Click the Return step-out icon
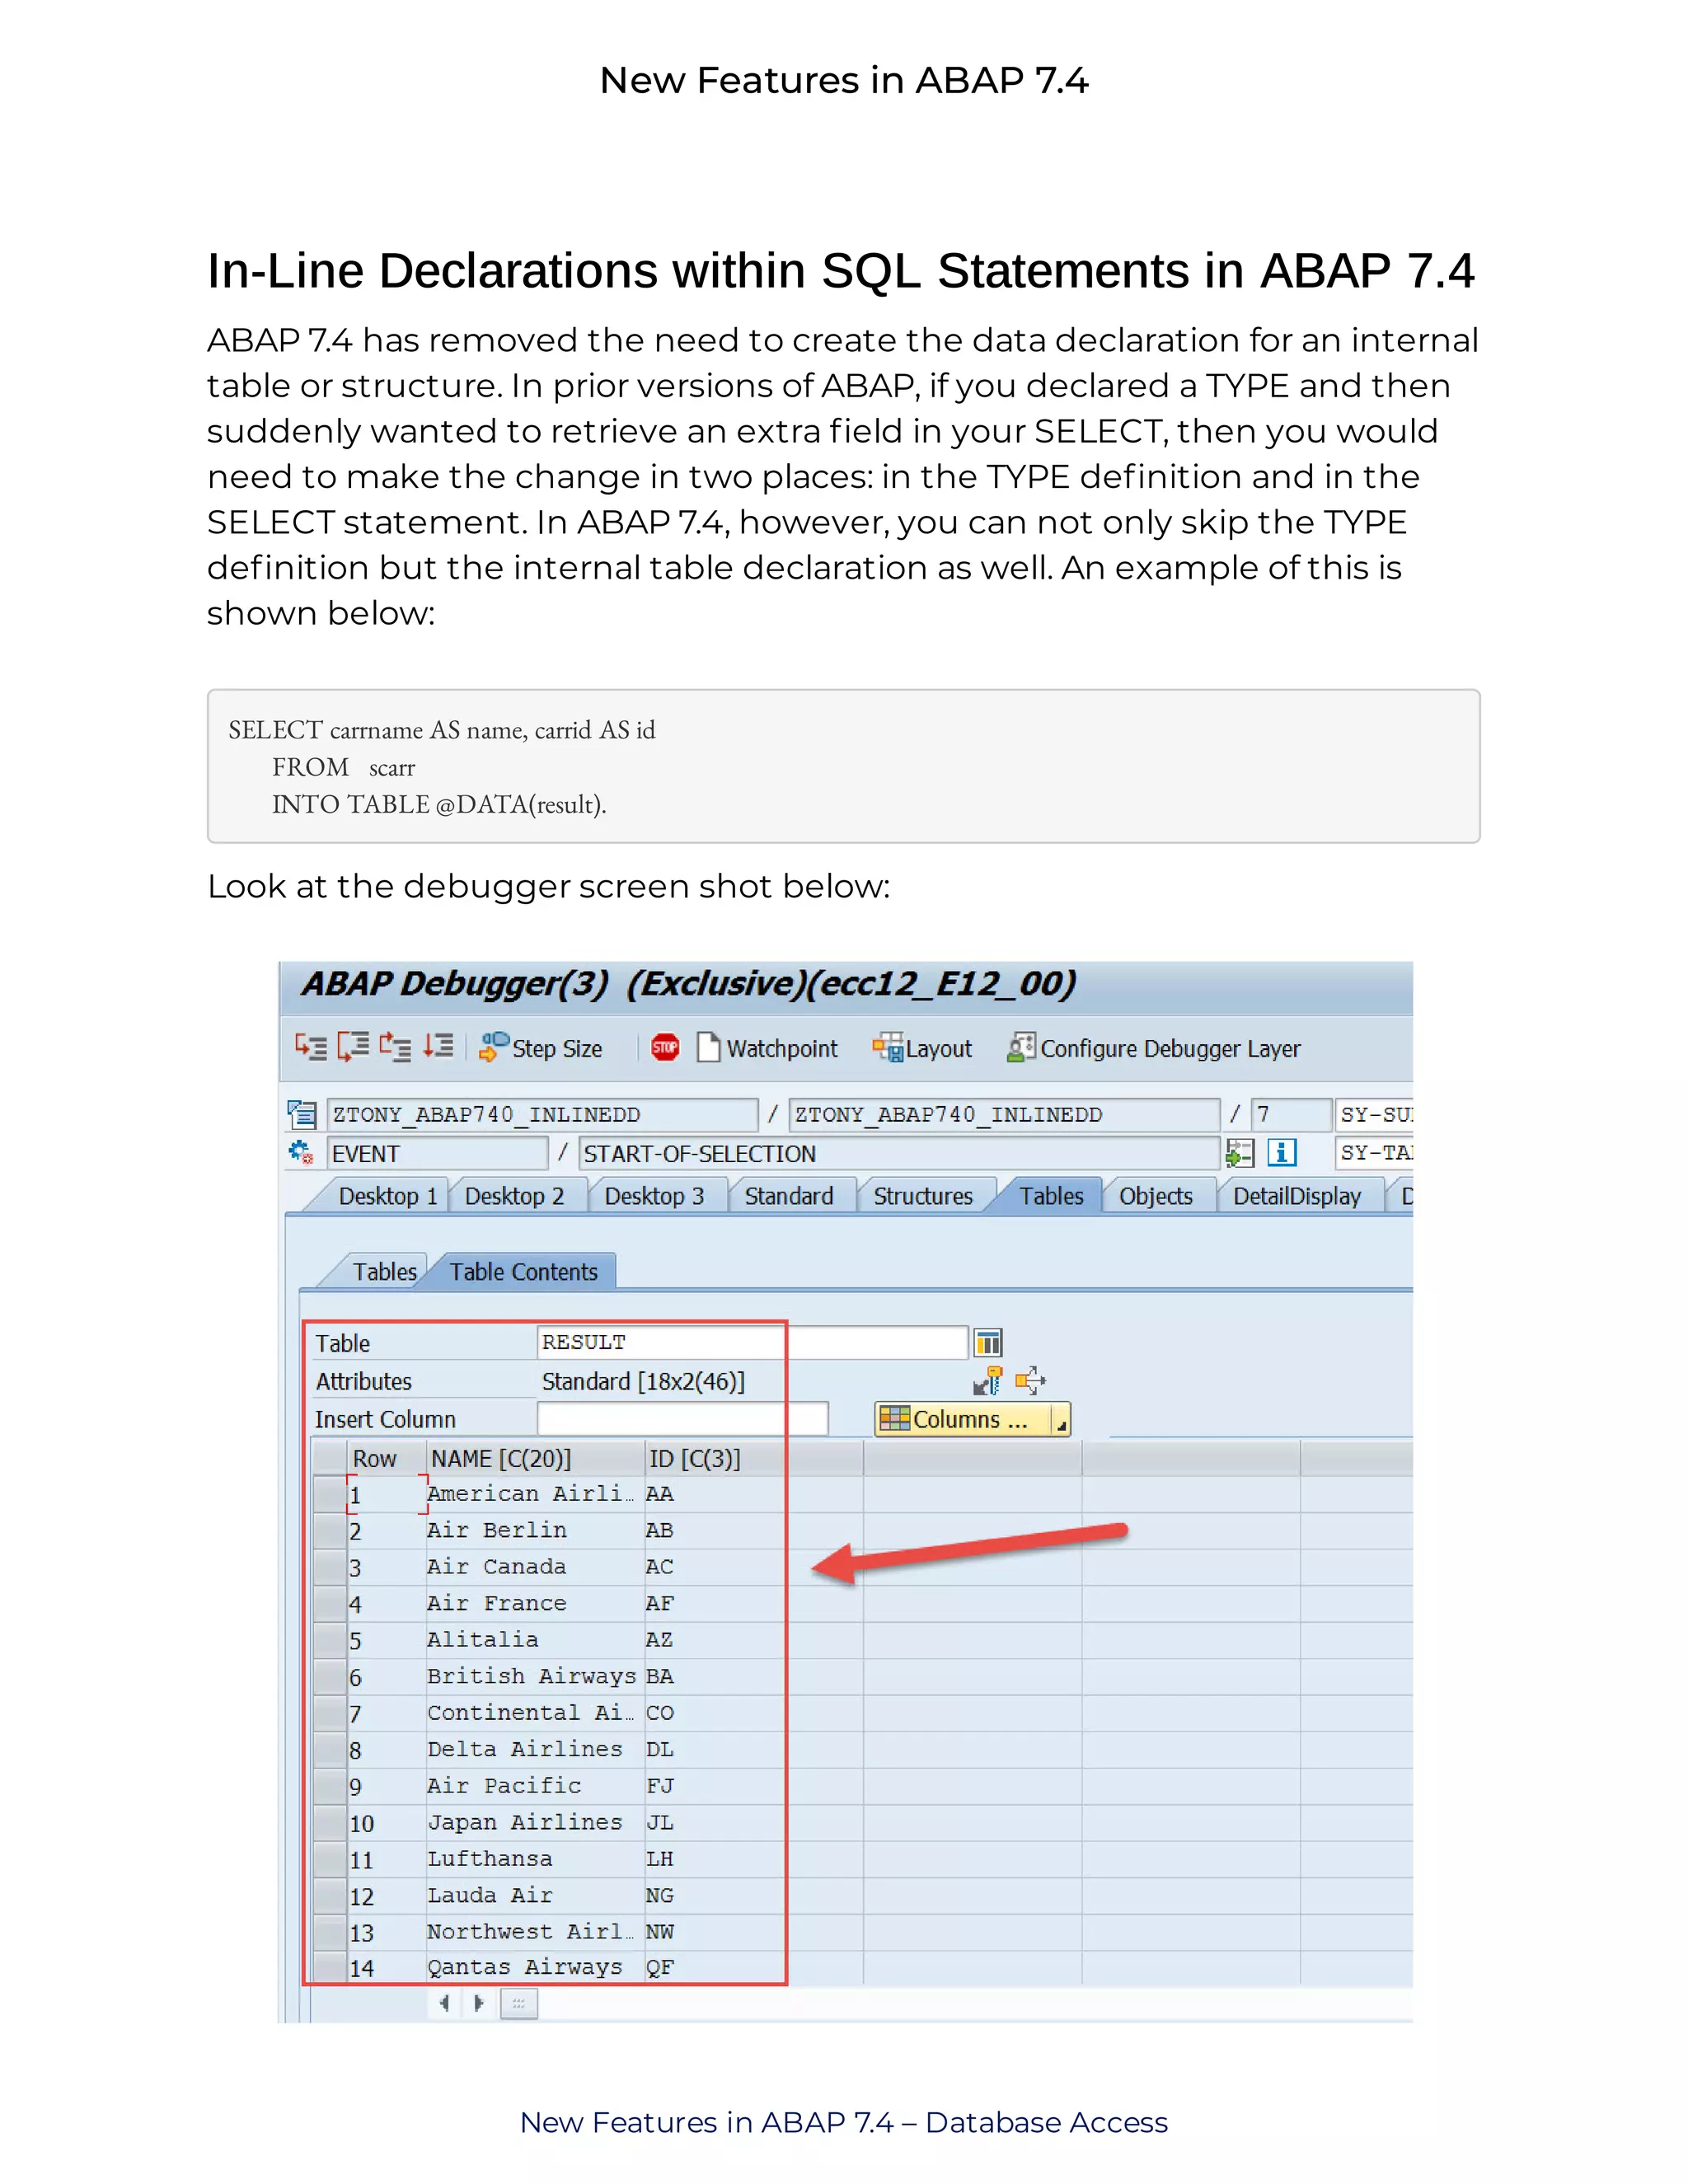Screen dimensions: 1688x2184 coord(395,1047)
